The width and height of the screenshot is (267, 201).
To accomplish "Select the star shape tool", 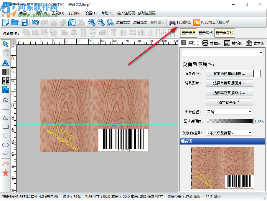I will [6, 173].
